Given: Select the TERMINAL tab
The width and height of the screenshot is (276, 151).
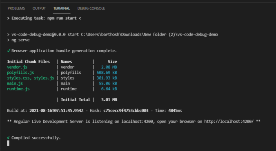Looking at the screenshot, I should pyautogui.click(x=62, y=8).
